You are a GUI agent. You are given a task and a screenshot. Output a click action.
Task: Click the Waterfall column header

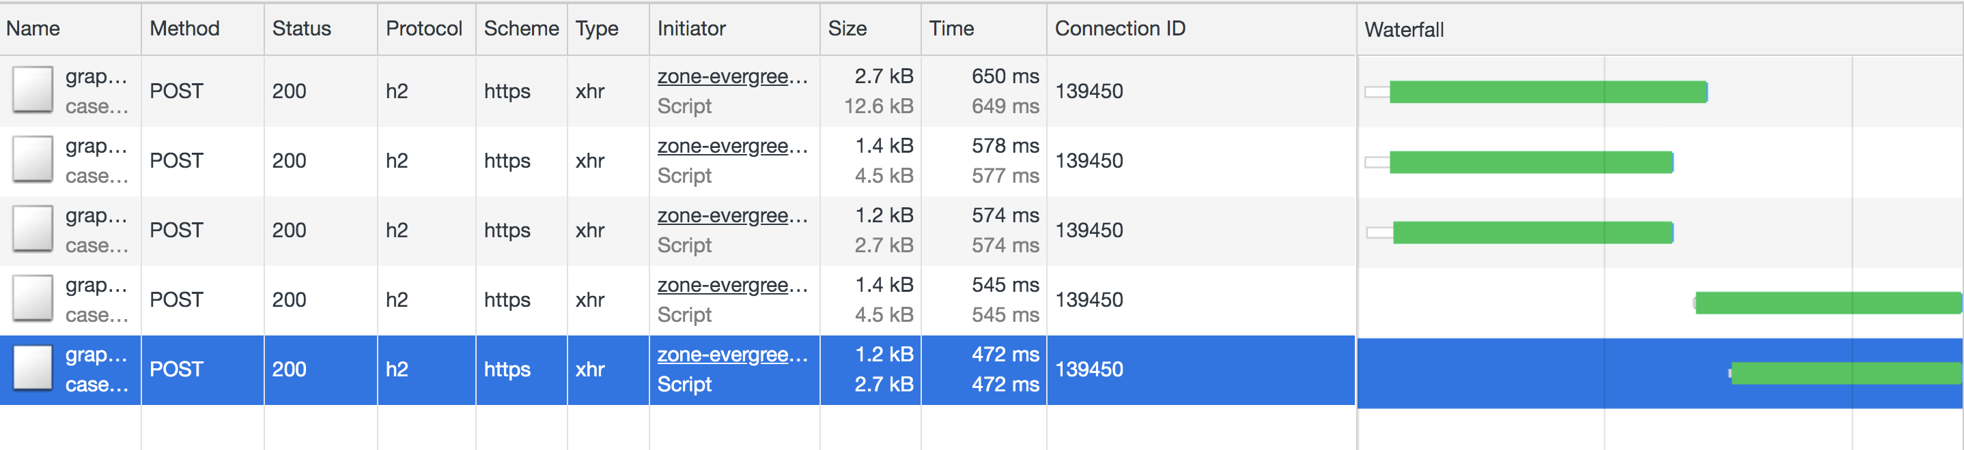pos(1405,30)
